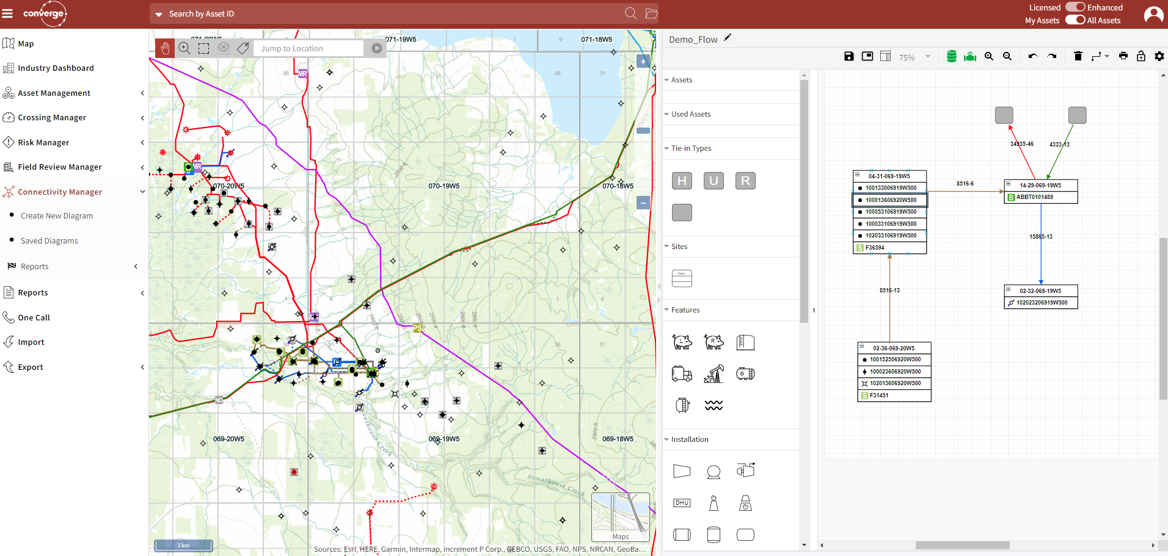The height and width of the screenshot is (556, 1168).
Task: Collapse the 02-32-069-19W5 node box
Action: pos(1009,289)
